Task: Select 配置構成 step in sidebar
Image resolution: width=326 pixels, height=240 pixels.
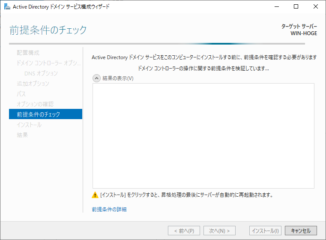Action: 28,53
